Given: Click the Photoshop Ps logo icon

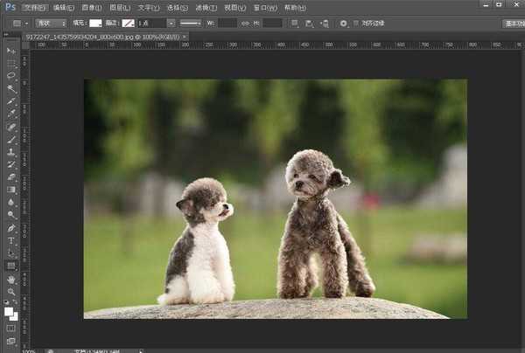Looking at the screenshot, I should 10,7.
